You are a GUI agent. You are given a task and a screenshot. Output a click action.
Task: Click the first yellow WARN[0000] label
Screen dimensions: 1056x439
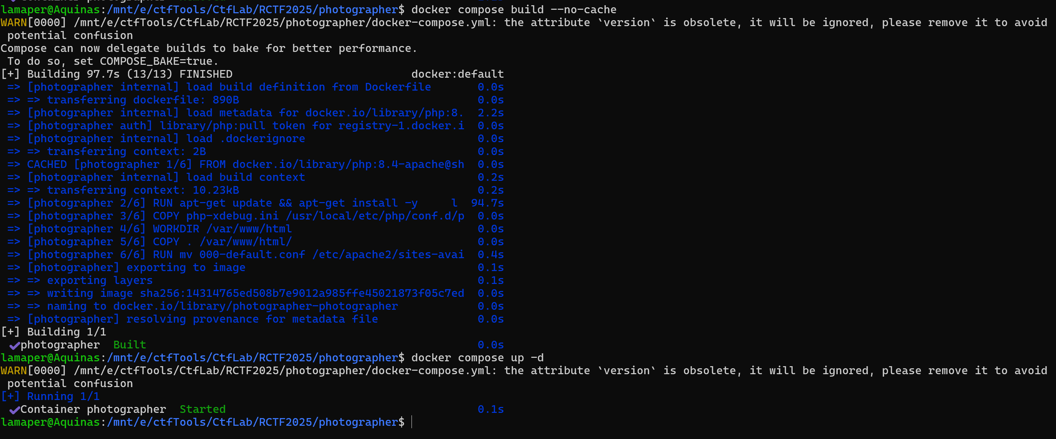14,23
